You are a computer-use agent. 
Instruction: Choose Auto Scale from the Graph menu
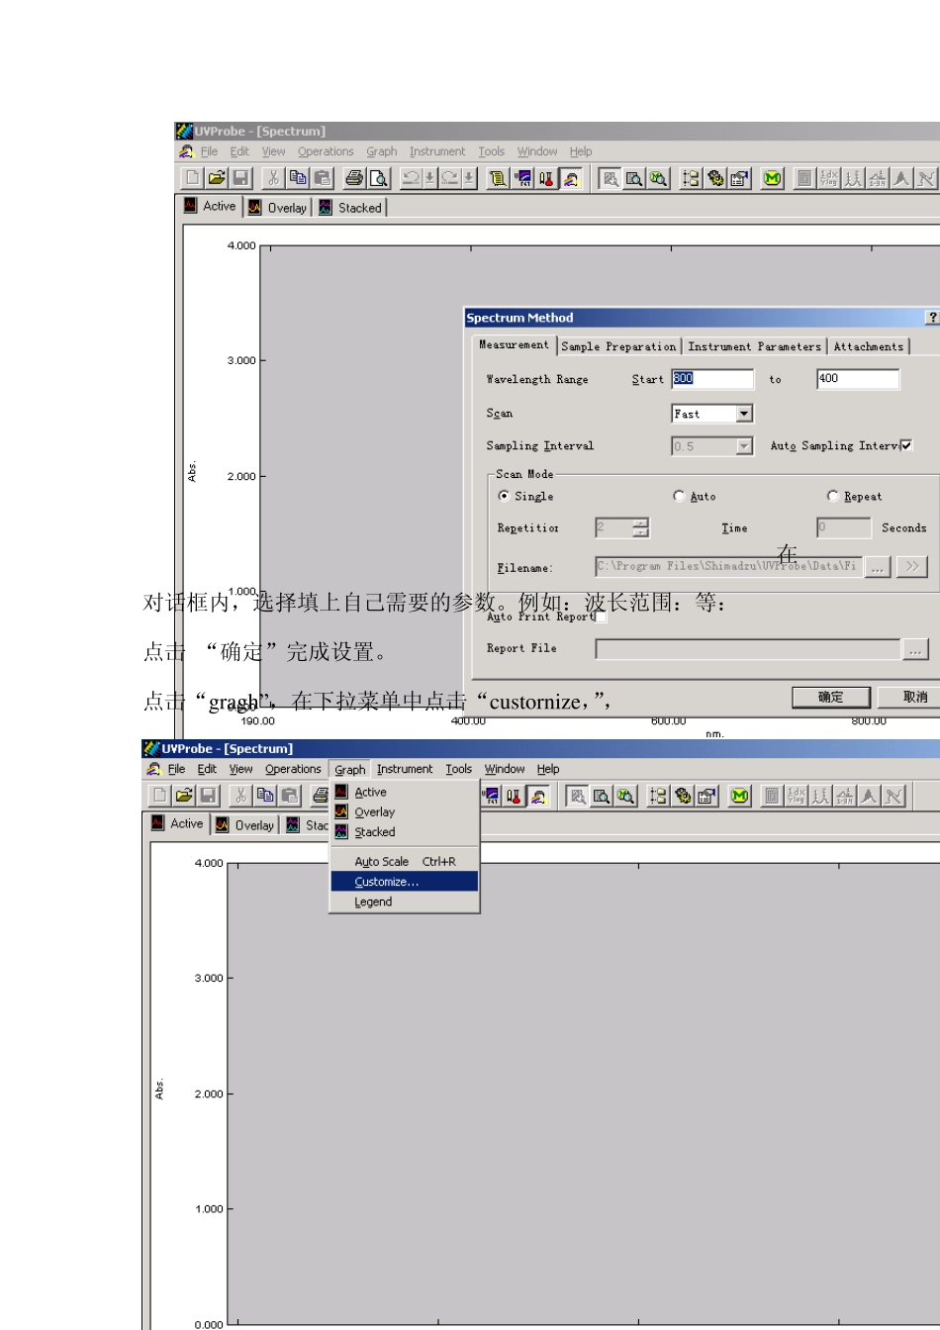pos(404,861)
